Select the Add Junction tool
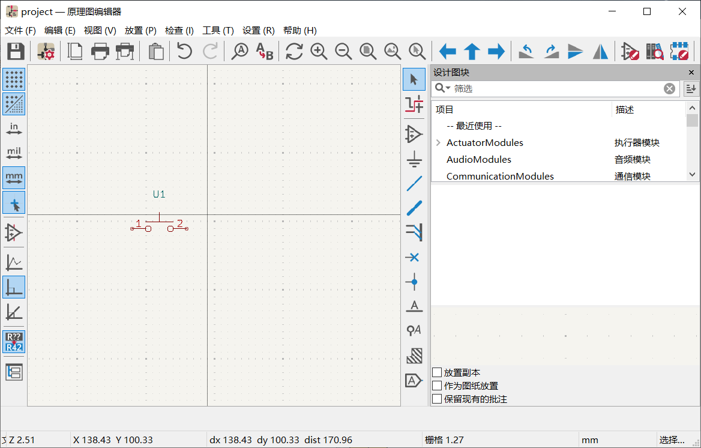Image resolution: width=701 pixels, height=448 pixels. (x=414, y=282)
